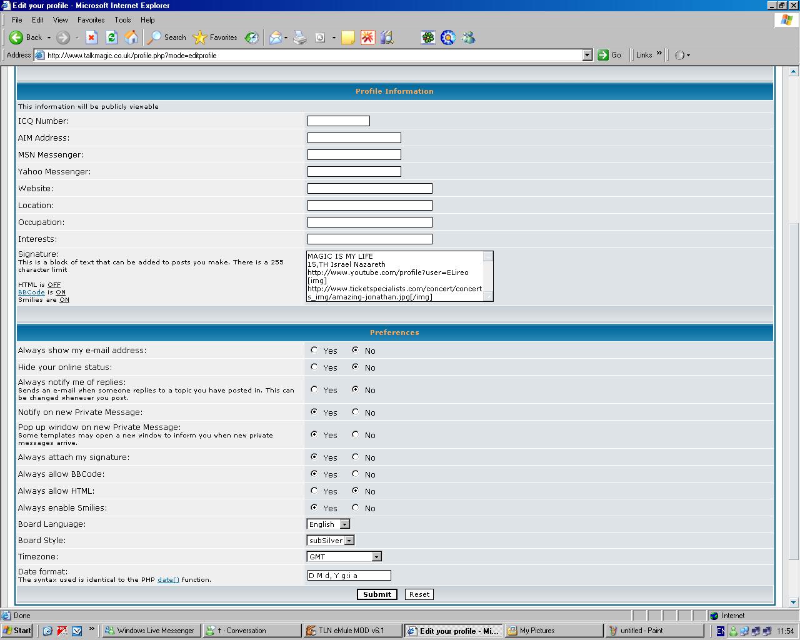This screenshot has height=640, width=800.
Task: Expand the Board Style subSilver dropdown
Action: point(349,541)
